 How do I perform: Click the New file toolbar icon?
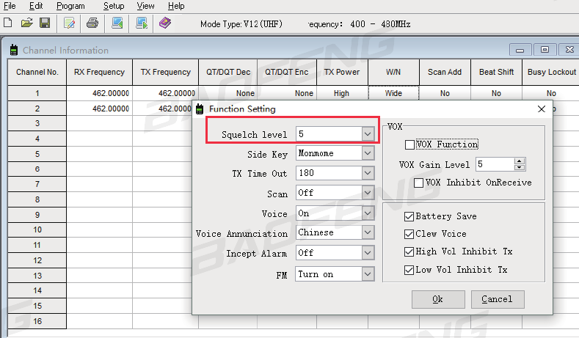(x=7, y=23)
